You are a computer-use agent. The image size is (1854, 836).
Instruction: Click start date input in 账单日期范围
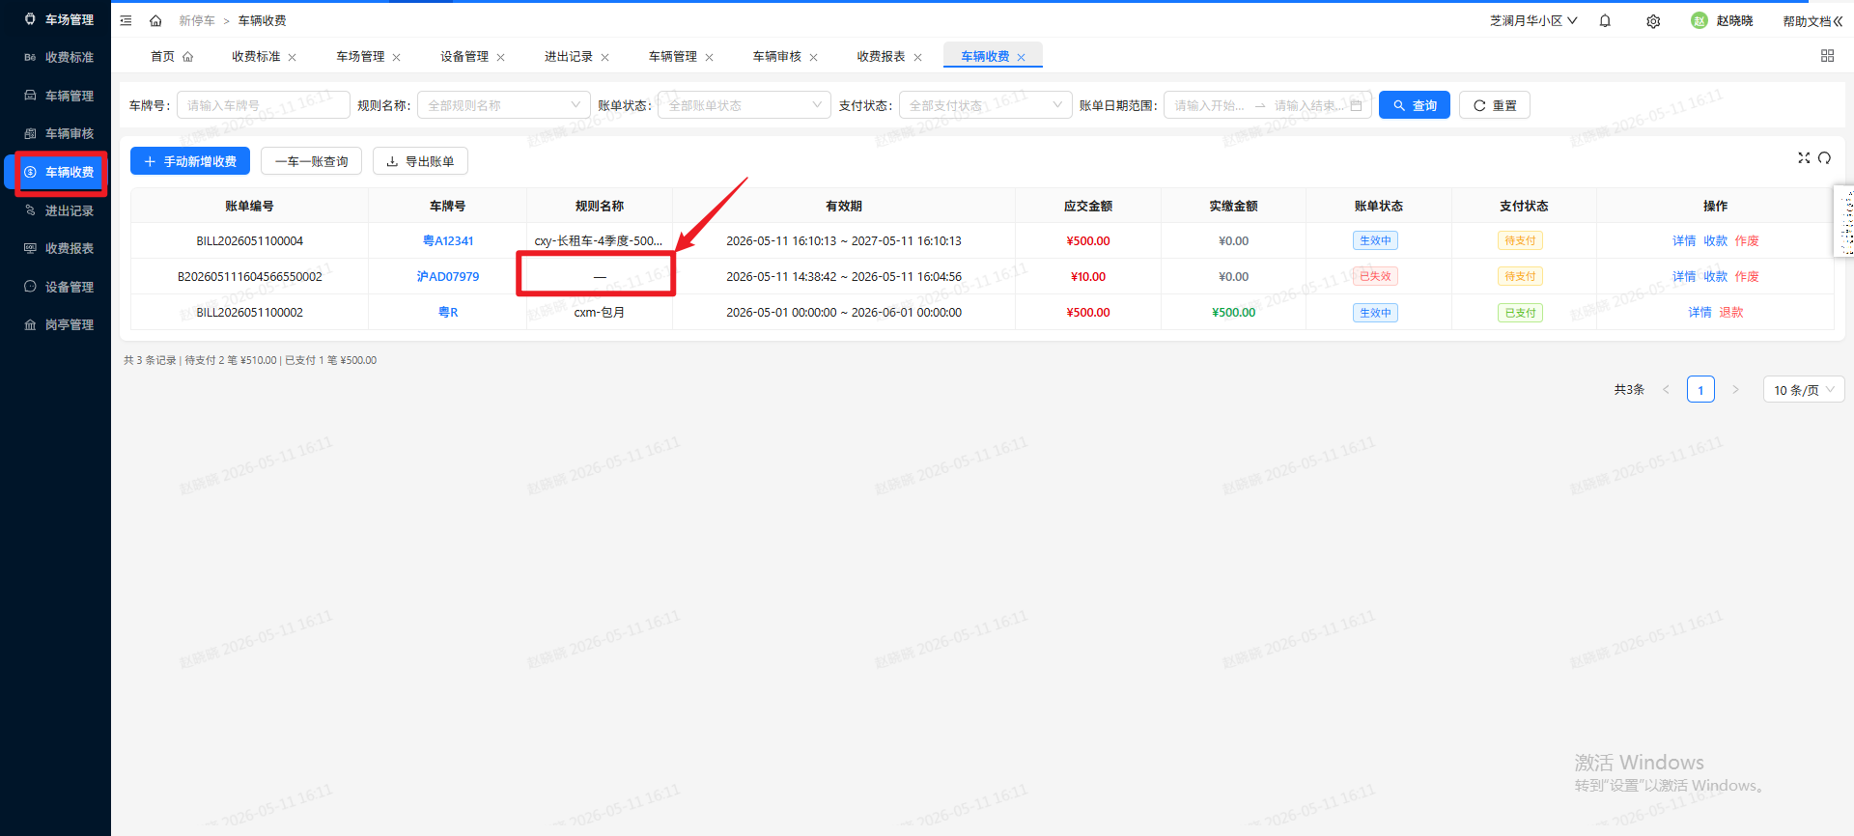[x=1210, y=105]
